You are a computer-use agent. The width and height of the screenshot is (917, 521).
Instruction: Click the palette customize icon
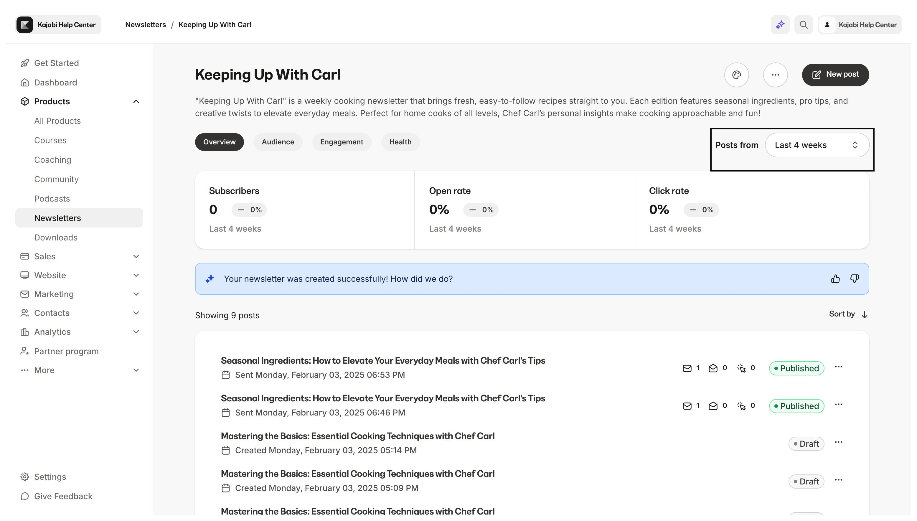736,75
